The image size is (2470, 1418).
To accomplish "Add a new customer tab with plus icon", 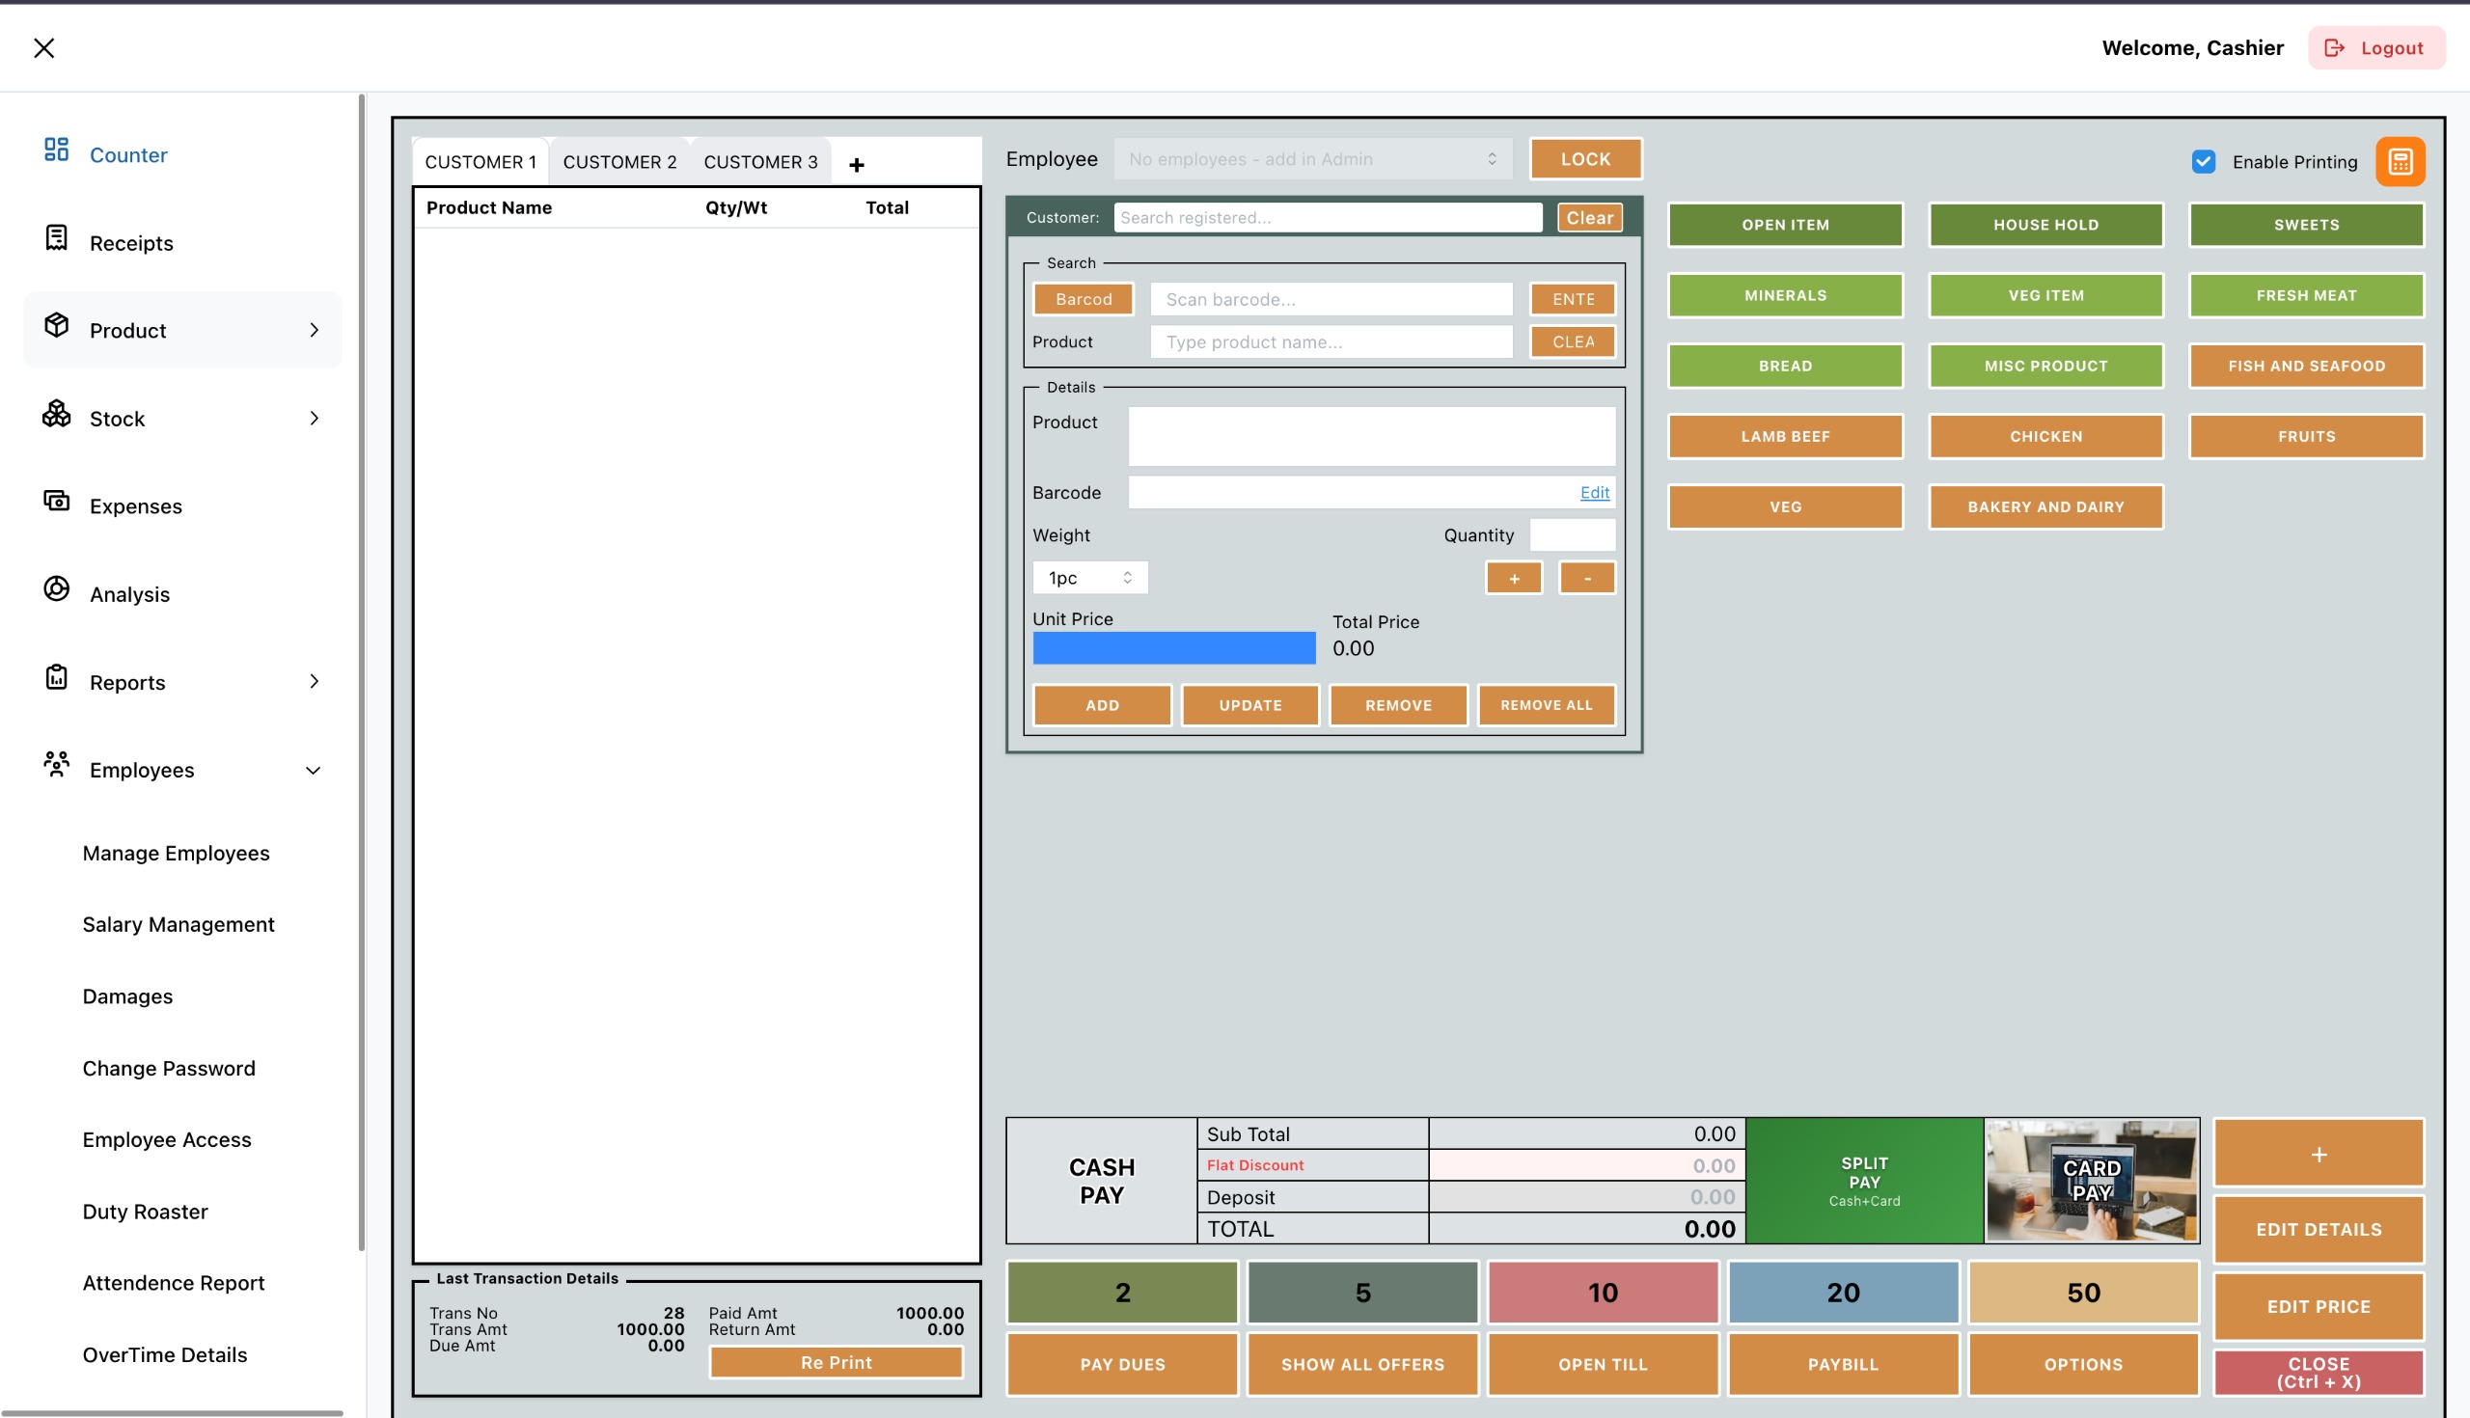I will coord(856,166).
